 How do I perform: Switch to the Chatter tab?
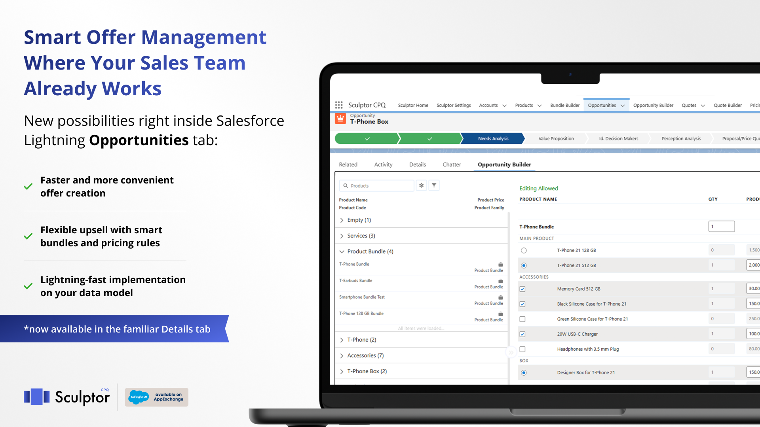coord(452,164)
